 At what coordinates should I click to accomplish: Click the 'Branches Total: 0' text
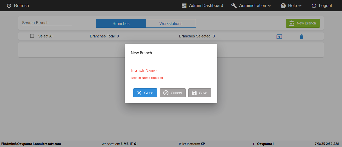(104, 36)
